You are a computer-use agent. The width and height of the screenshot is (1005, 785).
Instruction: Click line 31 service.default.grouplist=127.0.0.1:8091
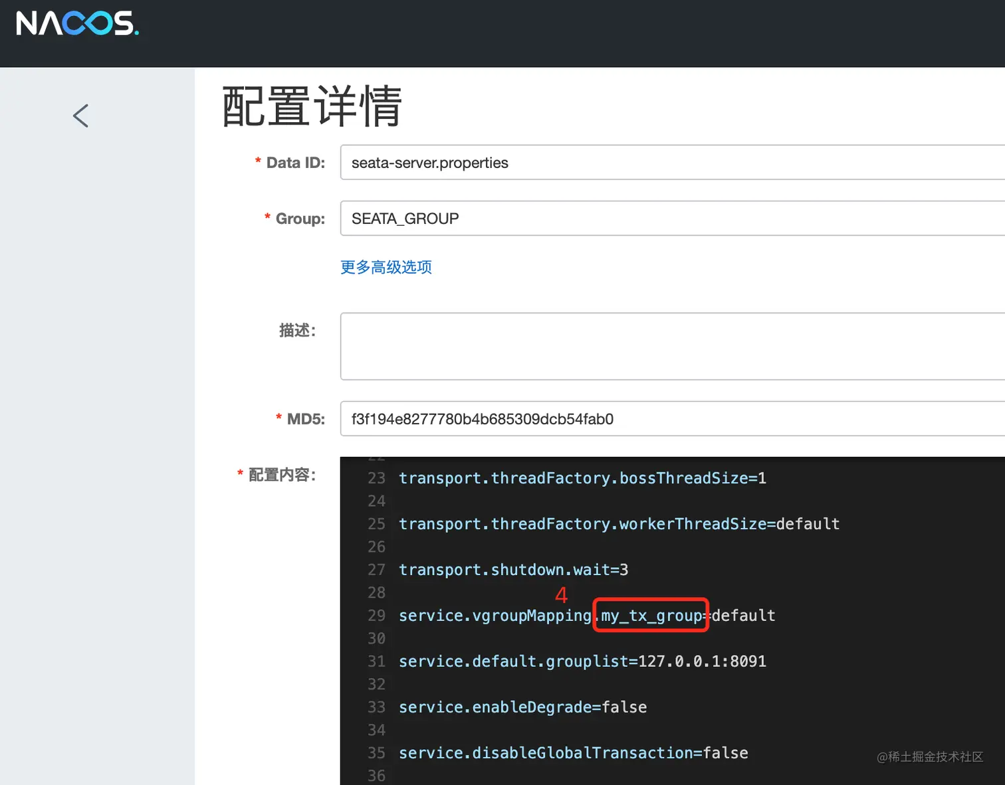pyautogui.click(x=582, y=661)
